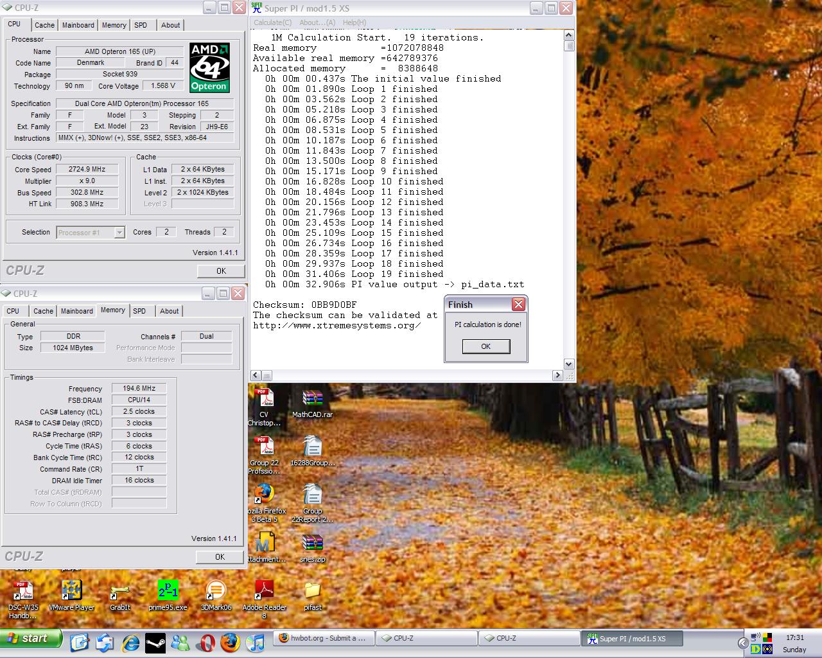This screenshot has width=822, height=658.
Task: Select the prime95.exe desktop icon
Action: [x=168, y=594]
